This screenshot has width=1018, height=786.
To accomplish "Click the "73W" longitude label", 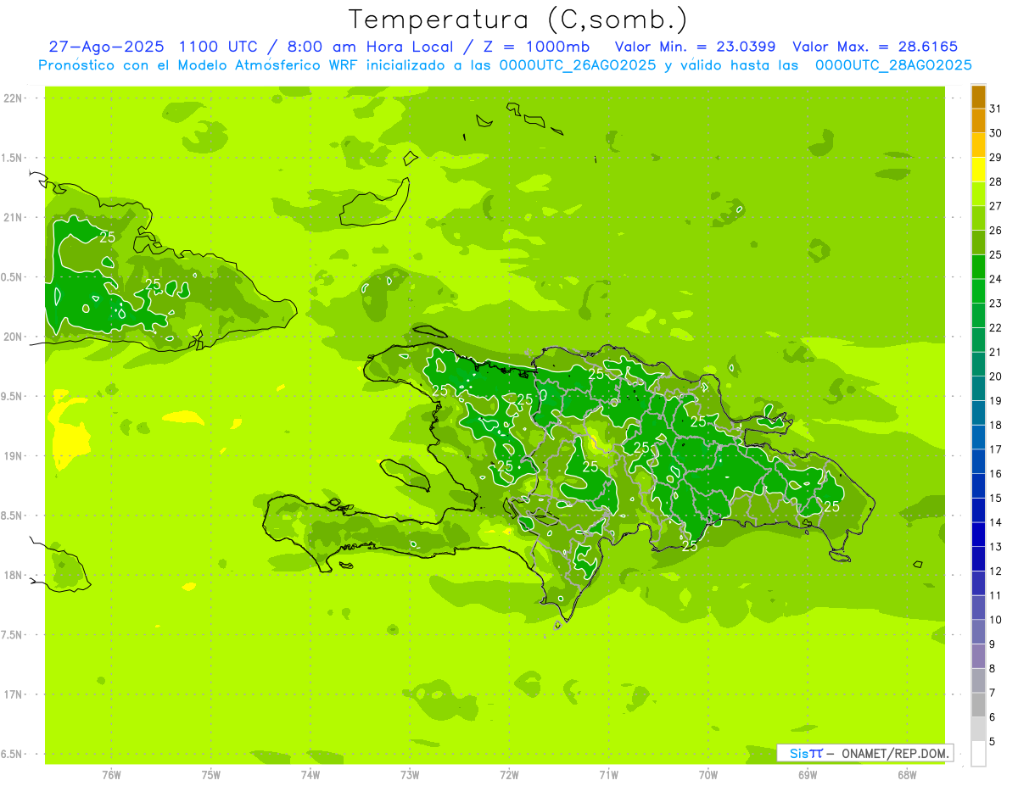I will click(410, 774).
